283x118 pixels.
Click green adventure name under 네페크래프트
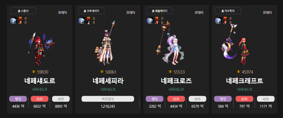coord(244,89)
